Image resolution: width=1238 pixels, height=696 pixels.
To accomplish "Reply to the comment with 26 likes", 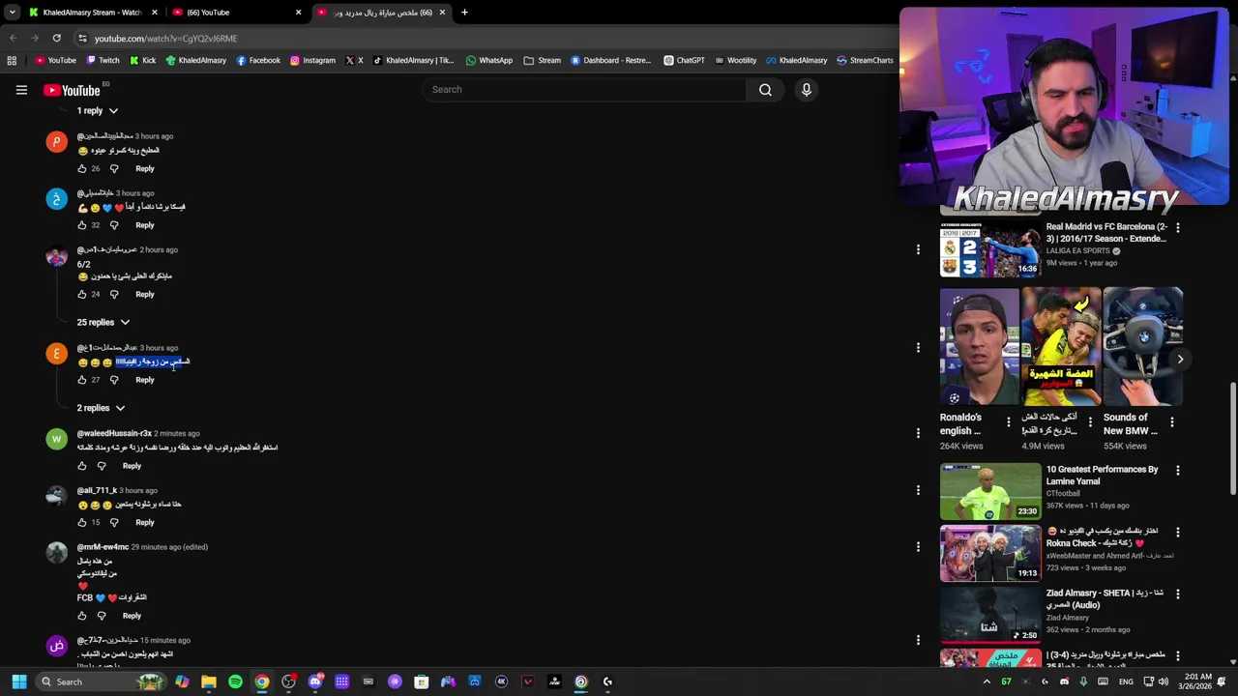I will tap(145, 168).
